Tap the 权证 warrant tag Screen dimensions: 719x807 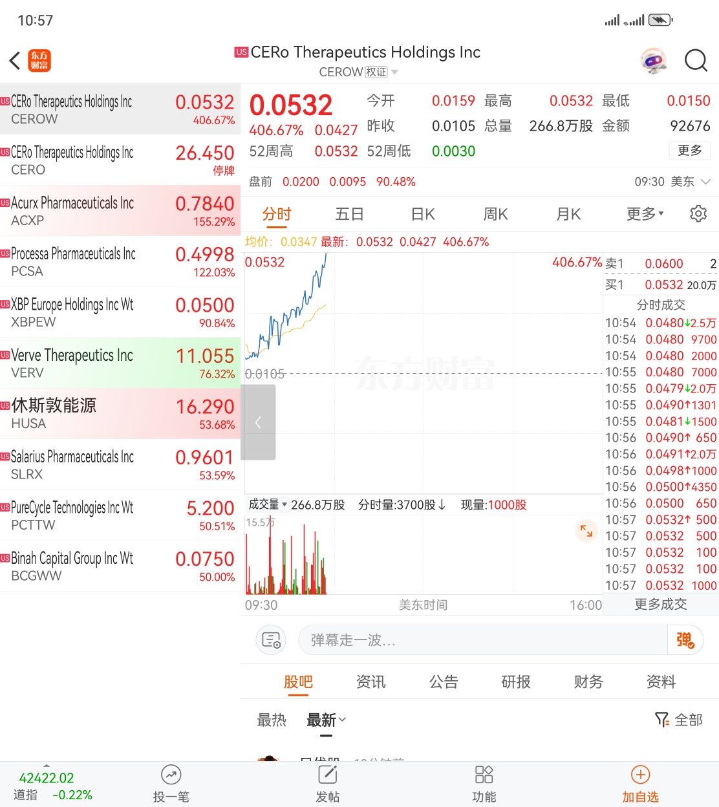376,72
